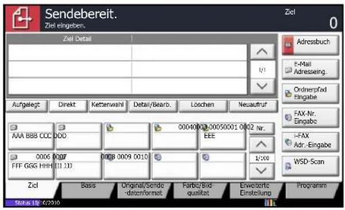Toggle Direkt sending
Image resolution: width=345 pixels, height=210 pixels.
point(68,106)
